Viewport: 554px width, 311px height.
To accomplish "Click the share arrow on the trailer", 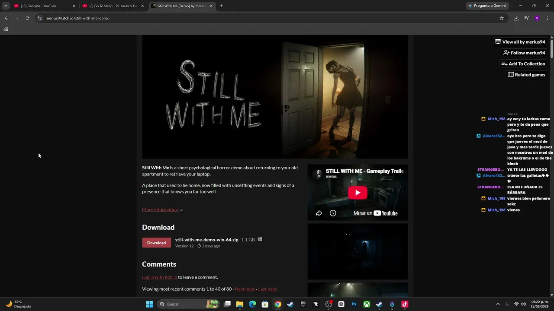I will click(319, 213).
